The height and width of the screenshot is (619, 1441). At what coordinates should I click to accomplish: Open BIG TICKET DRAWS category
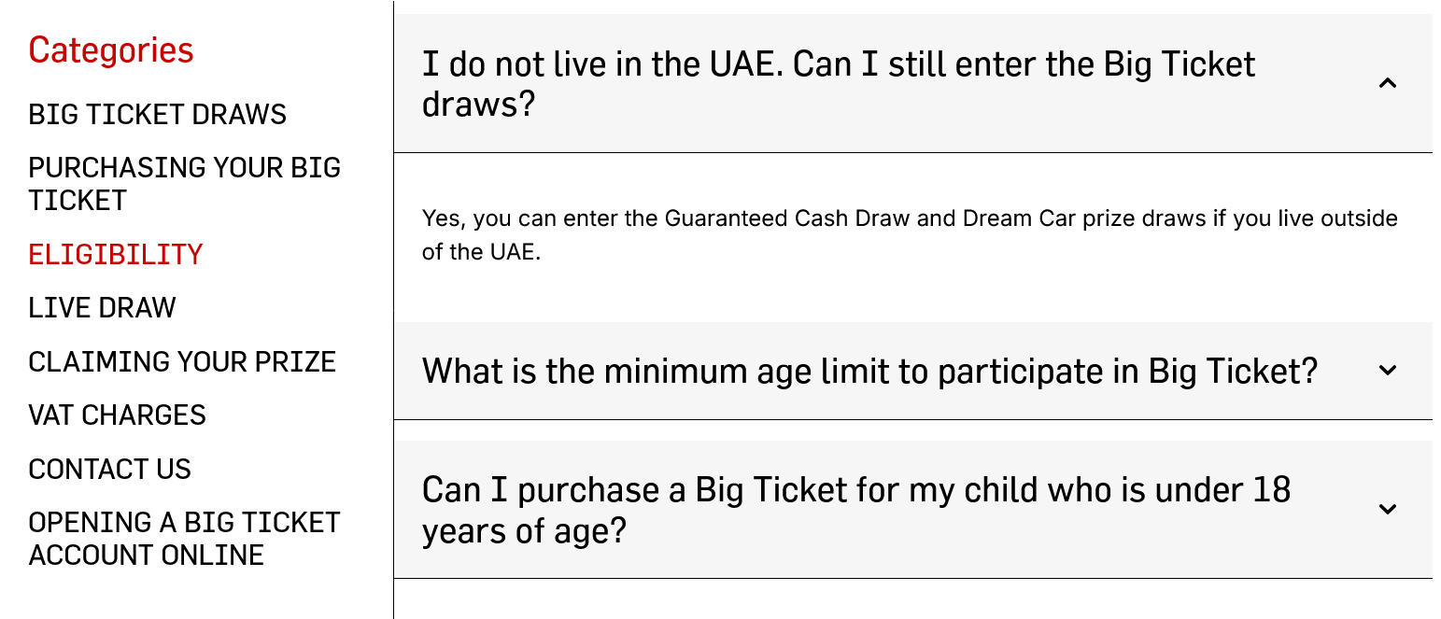157,115
